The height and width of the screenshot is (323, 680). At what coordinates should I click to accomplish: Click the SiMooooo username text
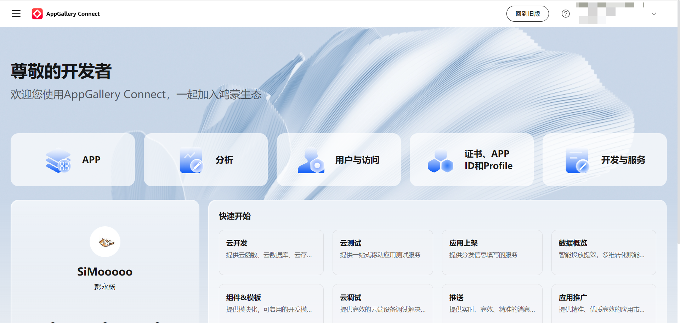coord(105,272)
